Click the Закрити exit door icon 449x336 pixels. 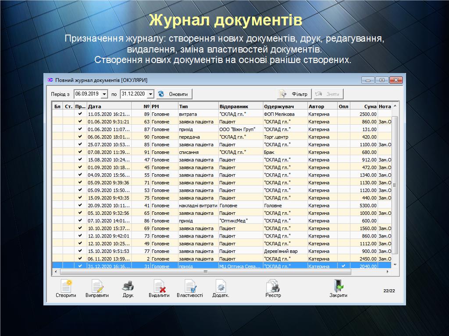338,286
